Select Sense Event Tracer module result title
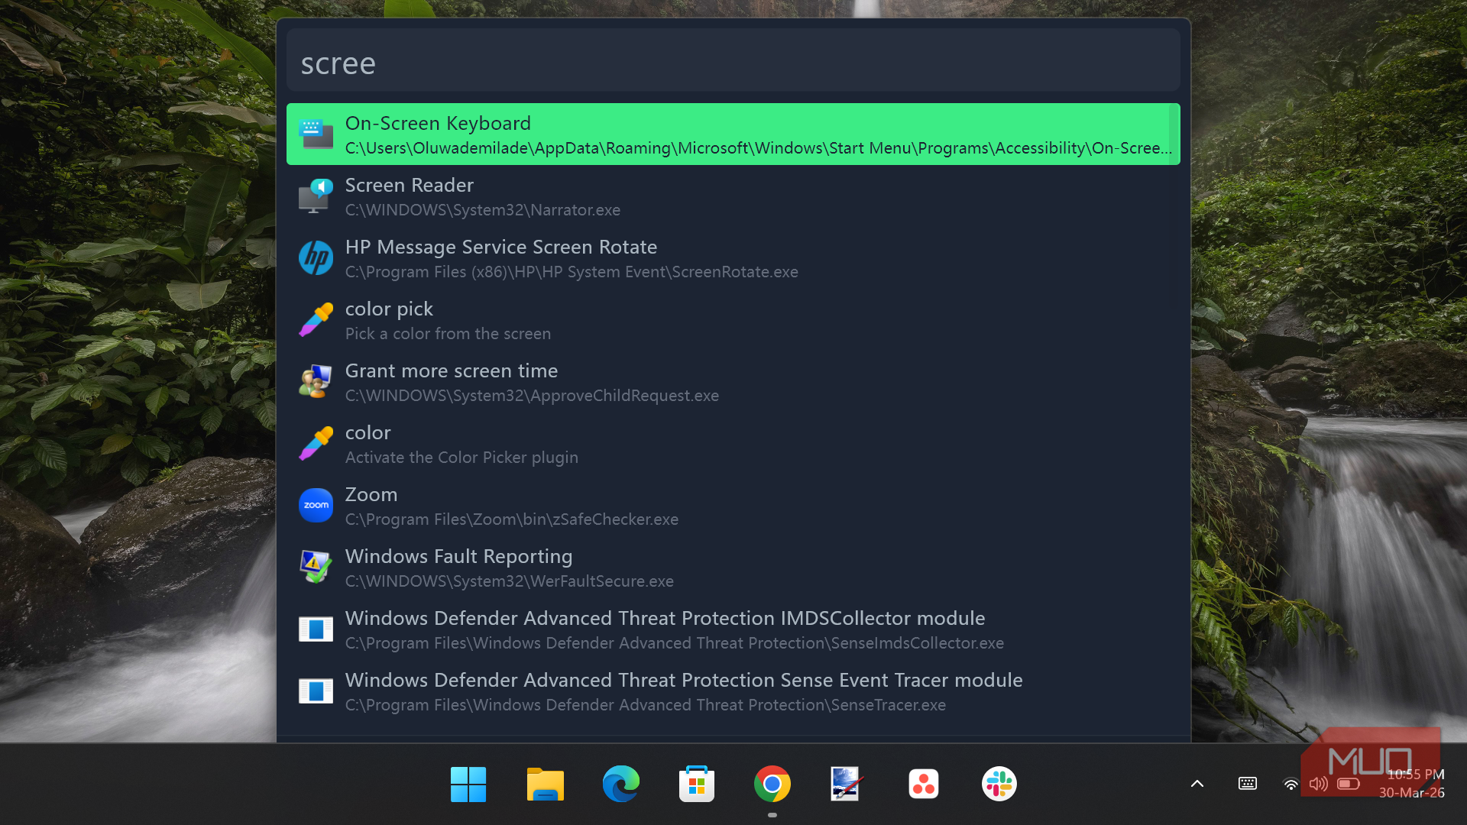Viewport: 1467px width, 825px height. pyautogui.click(x=684, y=680)
